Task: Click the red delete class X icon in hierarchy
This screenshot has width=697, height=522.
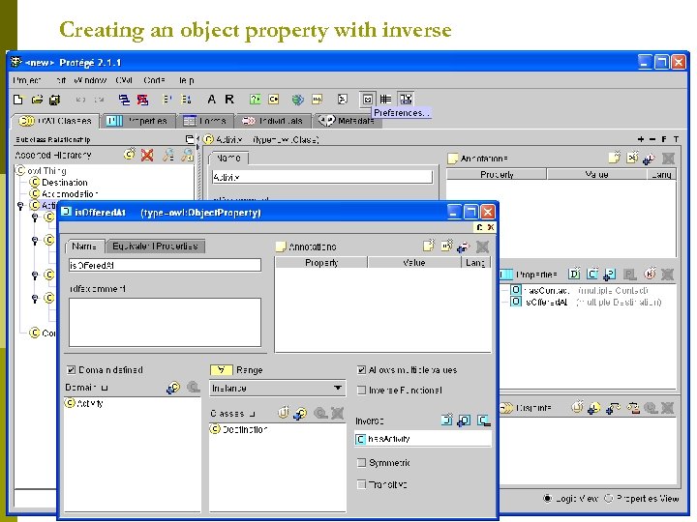Action: (x=147, y=155)
